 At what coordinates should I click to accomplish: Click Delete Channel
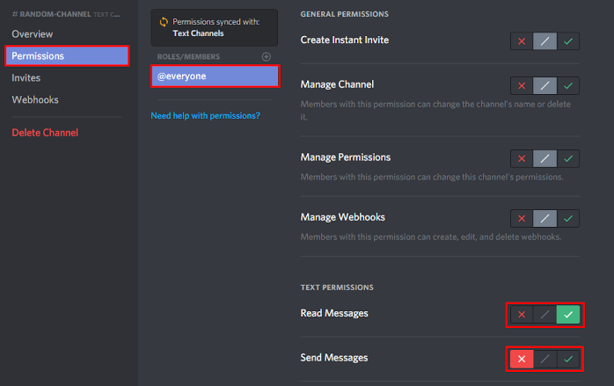[45, 133]
